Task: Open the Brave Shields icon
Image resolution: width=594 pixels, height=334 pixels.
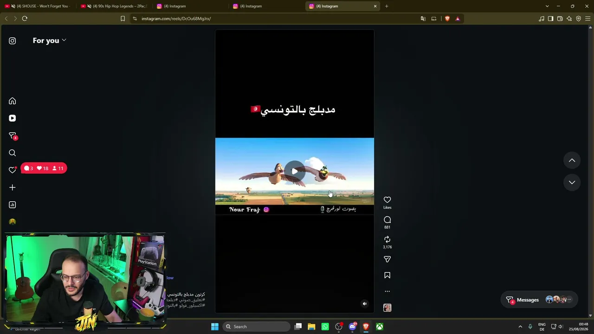Action: point(447,19)
